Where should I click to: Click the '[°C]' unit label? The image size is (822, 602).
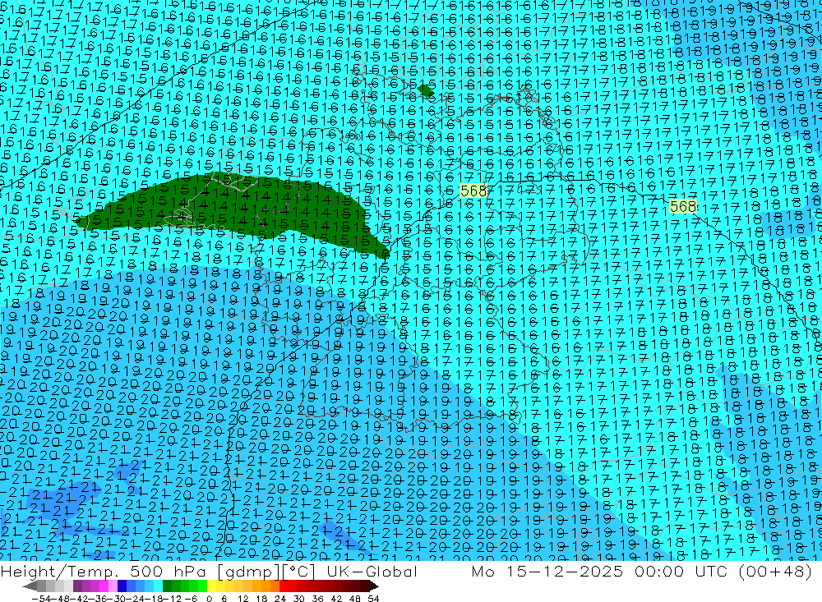coord(299,572)
